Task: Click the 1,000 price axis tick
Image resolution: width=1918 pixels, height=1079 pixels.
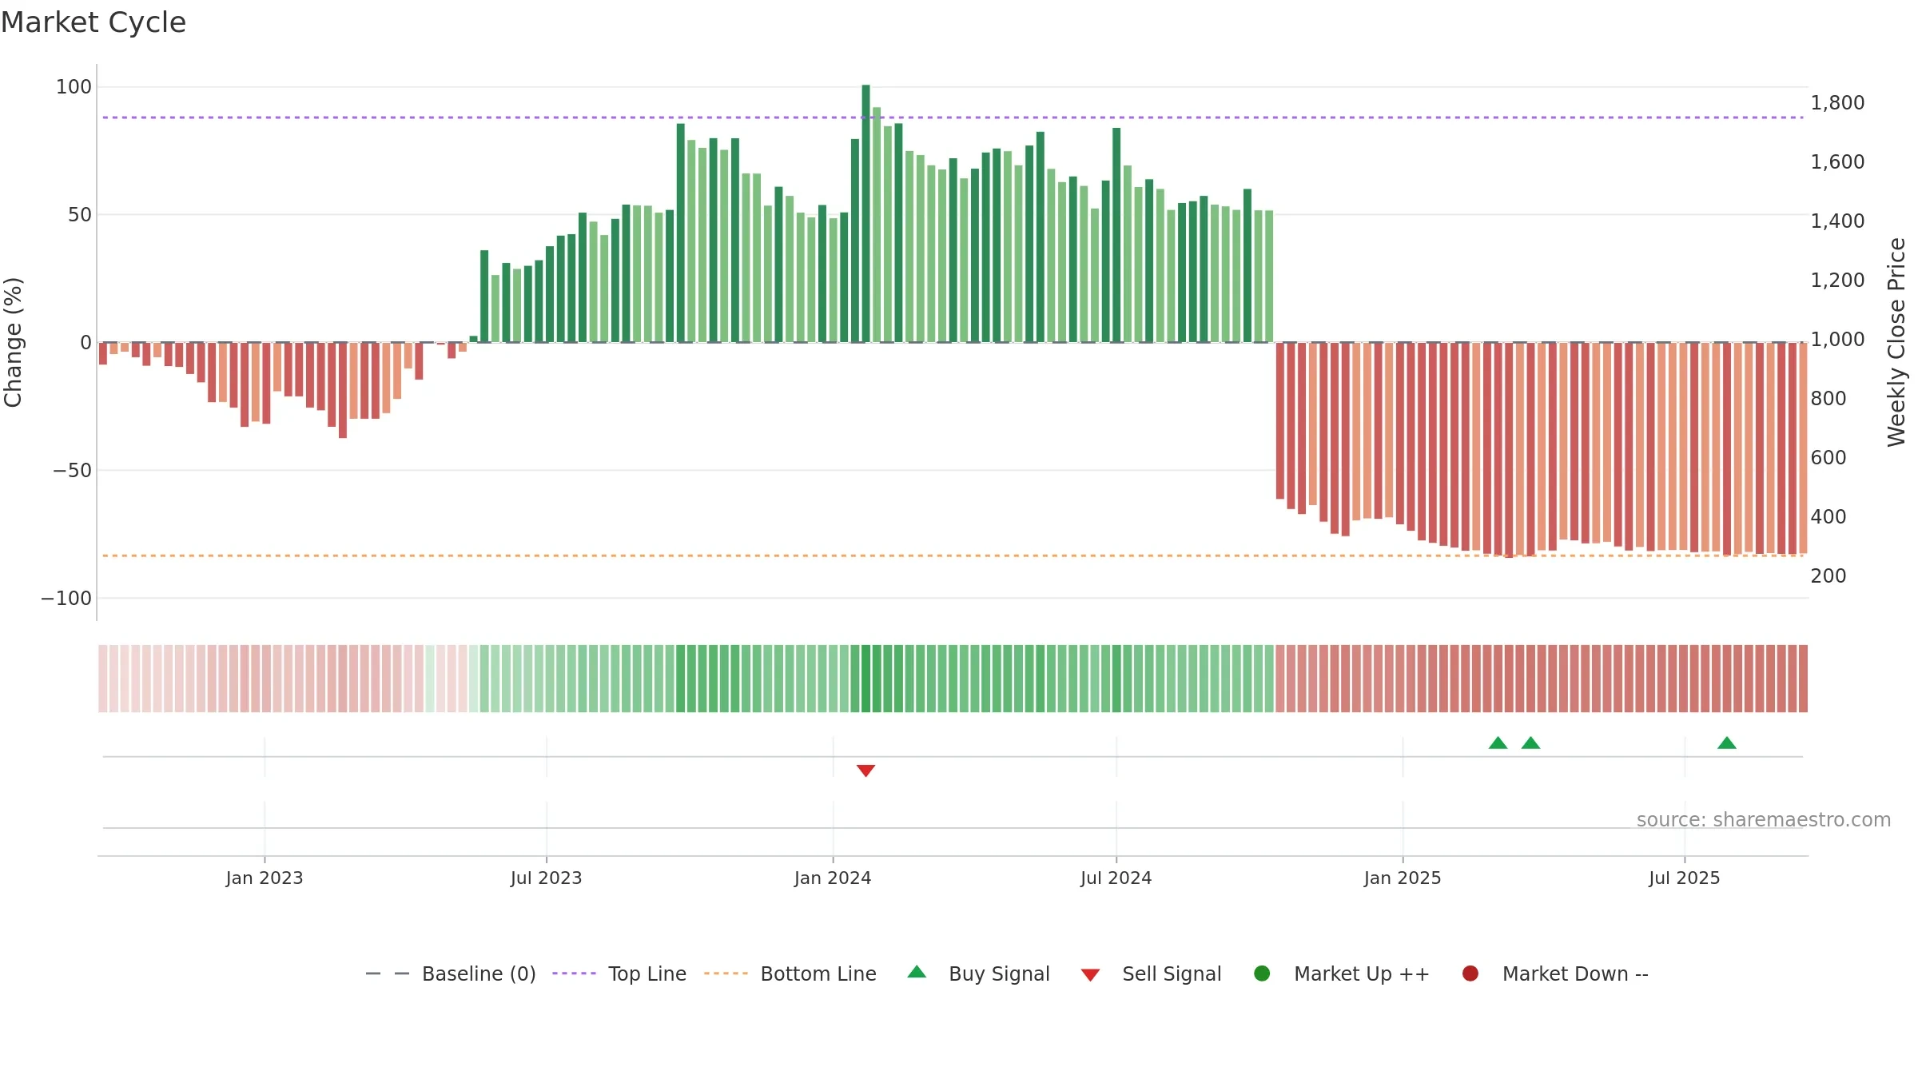Action: [1837, 340]
